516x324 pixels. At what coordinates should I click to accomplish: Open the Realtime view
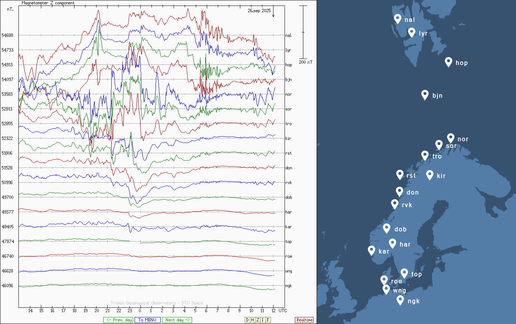click(304, 320)
